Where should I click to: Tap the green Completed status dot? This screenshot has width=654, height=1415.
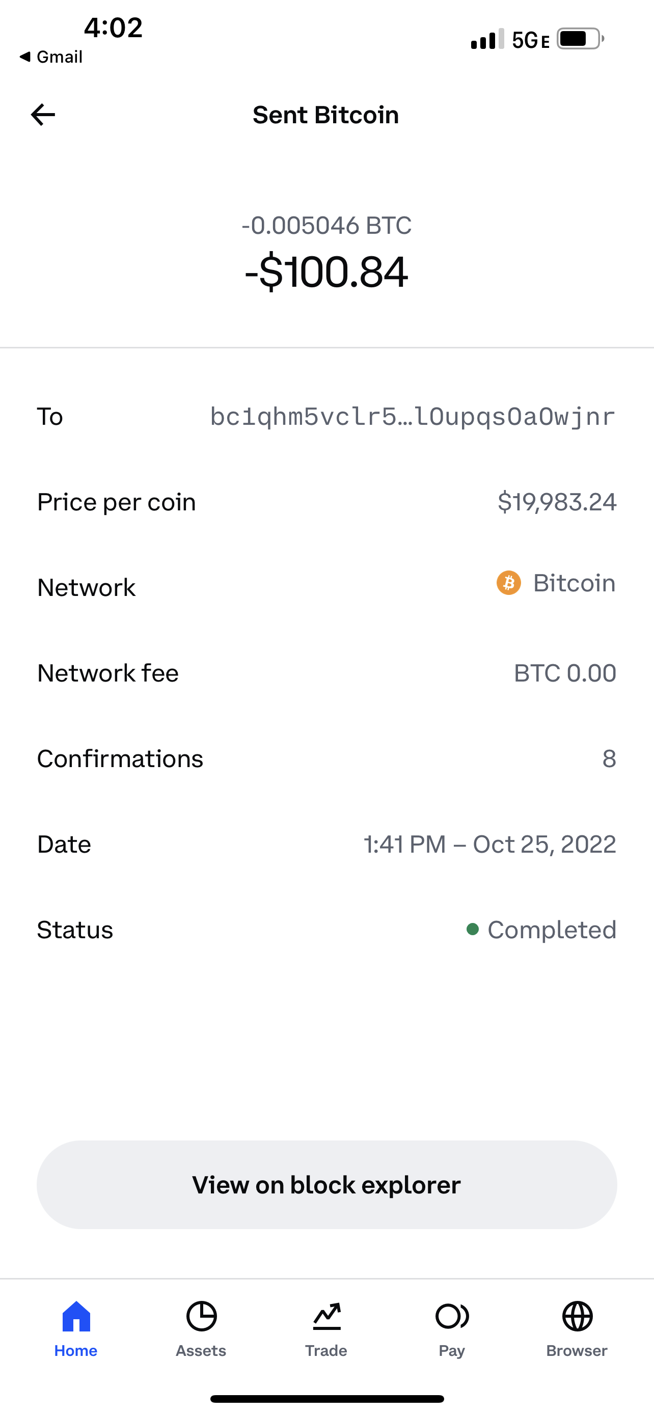472,930
